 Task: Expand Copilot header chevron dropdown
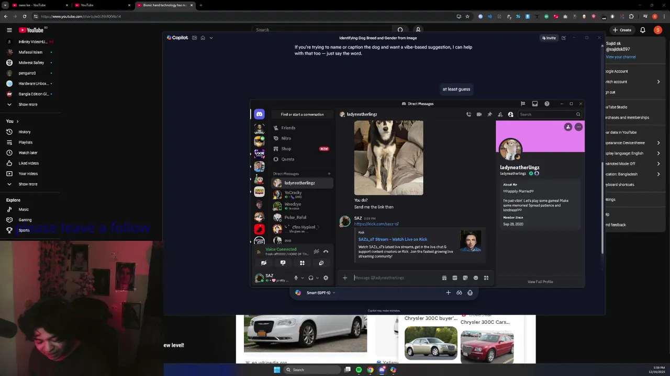tap(211, 38)
